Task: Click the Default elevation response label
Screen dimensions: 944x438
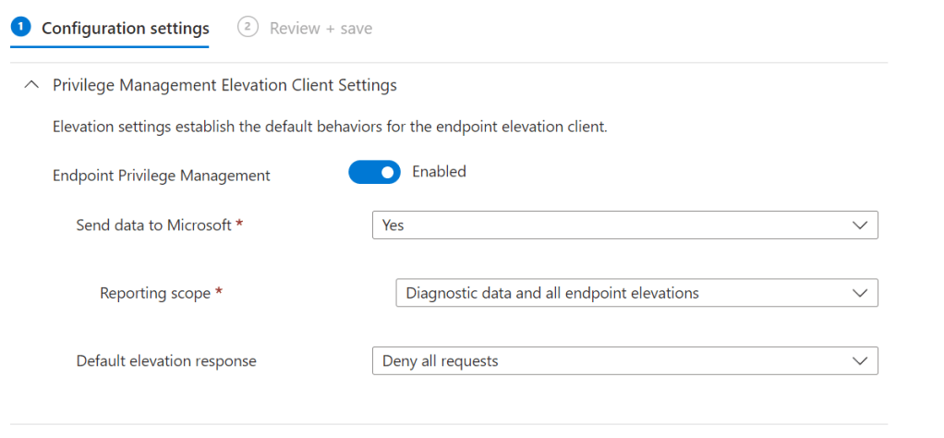Action: [x=166, y=360]
